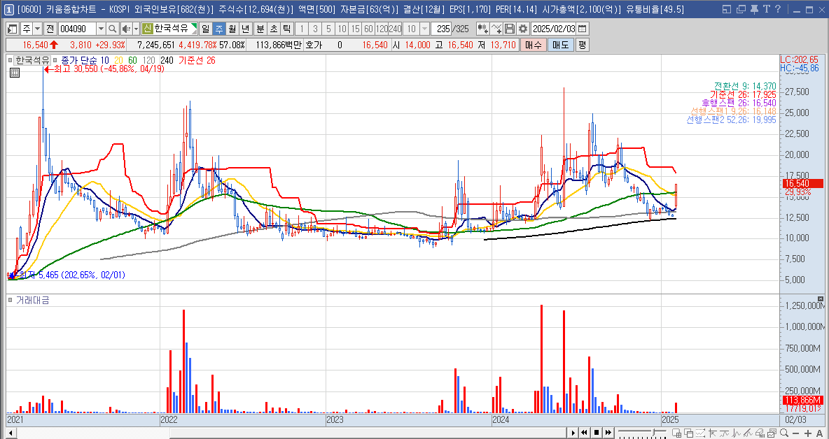Expand the speaker icon dropdown arrow

tap(137, 29)
